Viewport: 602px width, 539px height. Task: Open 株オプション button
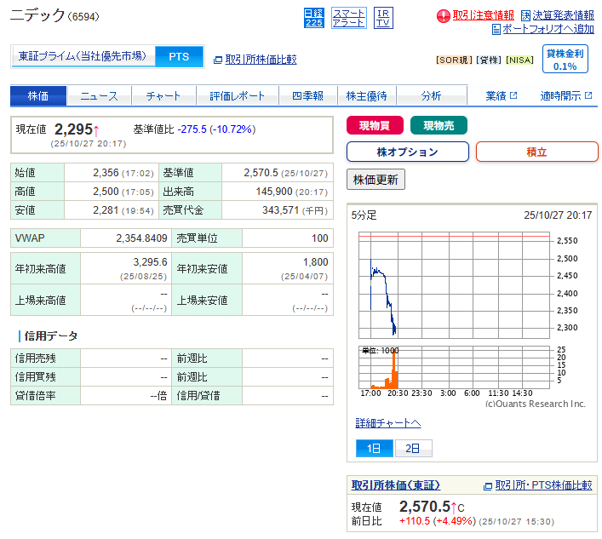pyautogui.click(x=408, y=152)
